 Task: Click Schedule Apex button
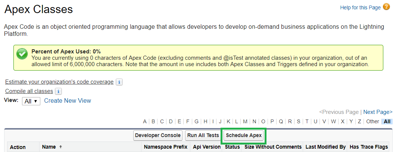click(244, 135)
